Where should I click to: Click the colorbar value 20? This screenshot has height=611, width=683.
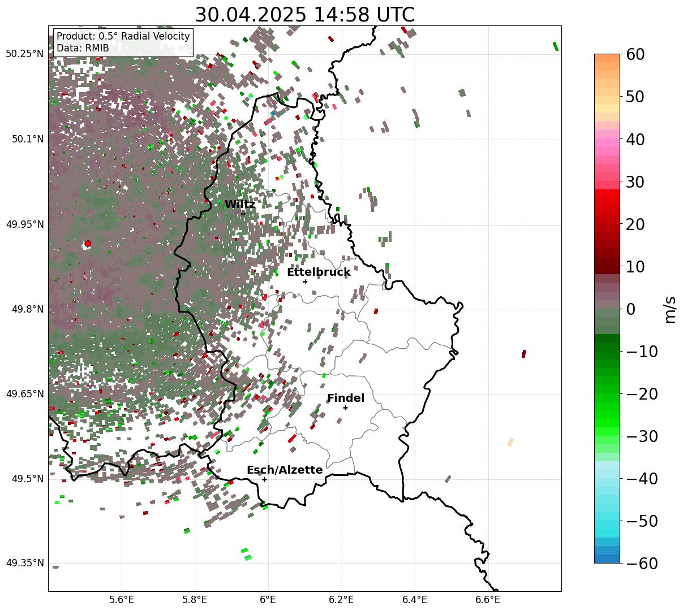click(x=636, y=224)
